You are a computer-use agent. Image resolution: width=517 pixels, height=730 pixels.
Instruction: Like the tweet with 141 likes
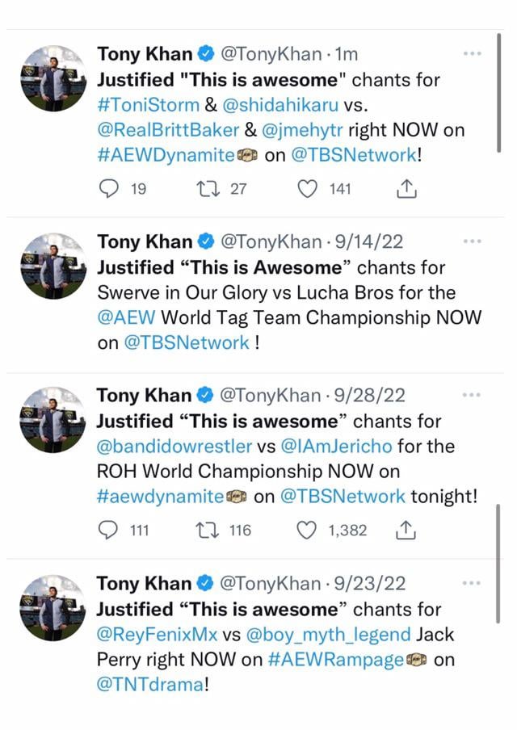click(307, 189)
